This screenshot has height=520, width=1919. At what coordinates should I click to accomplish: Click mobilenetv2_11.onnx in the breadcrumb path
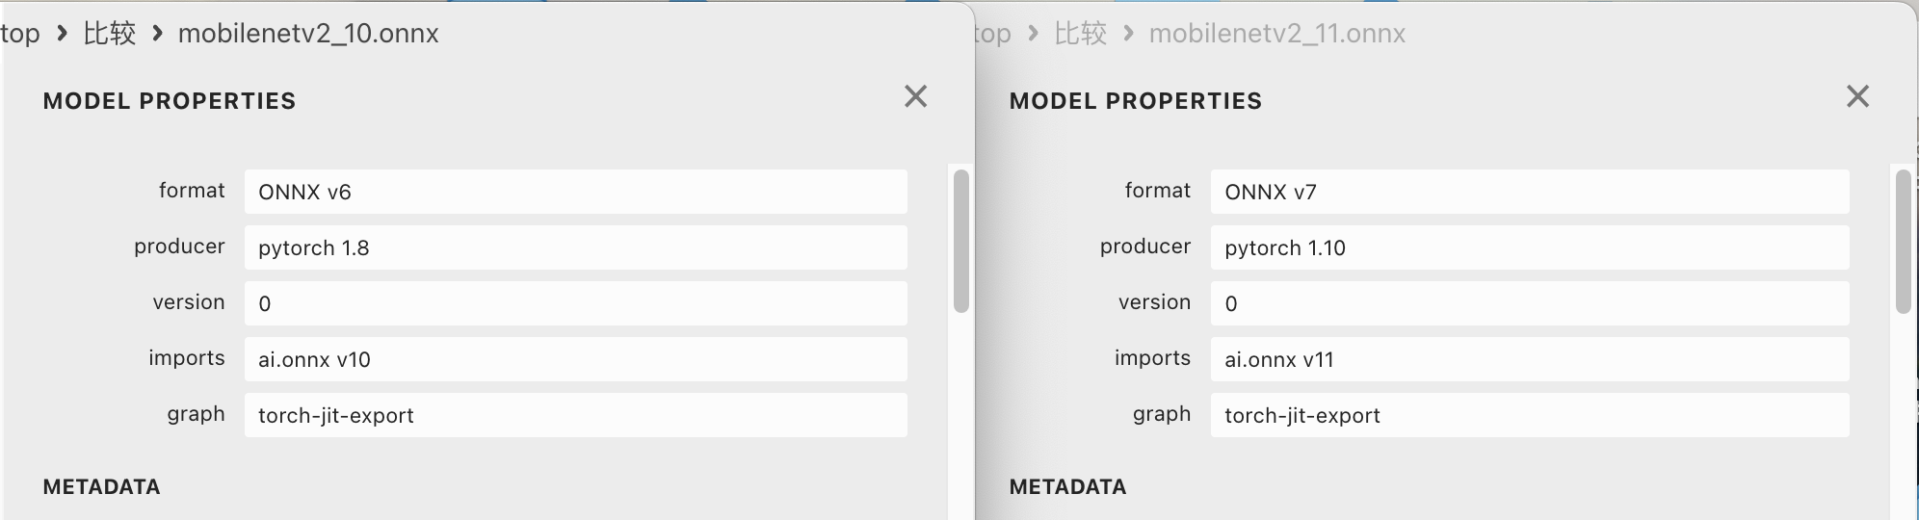coord(1277,34)
